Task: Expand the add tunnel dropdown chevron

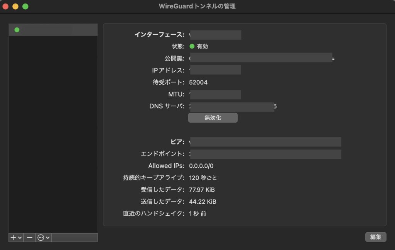Action: tap(20, 238)
